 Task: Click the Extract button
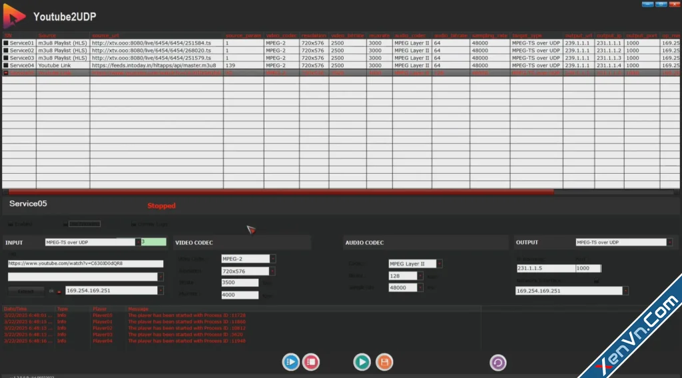26,291
